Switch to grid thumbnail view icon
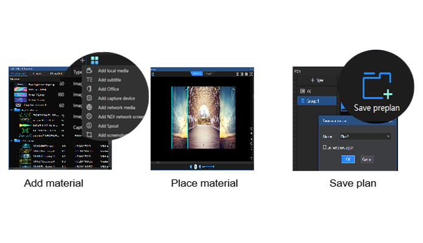This screenshot has height=243, width=423. pyautogui.click(x=95, y=60)
